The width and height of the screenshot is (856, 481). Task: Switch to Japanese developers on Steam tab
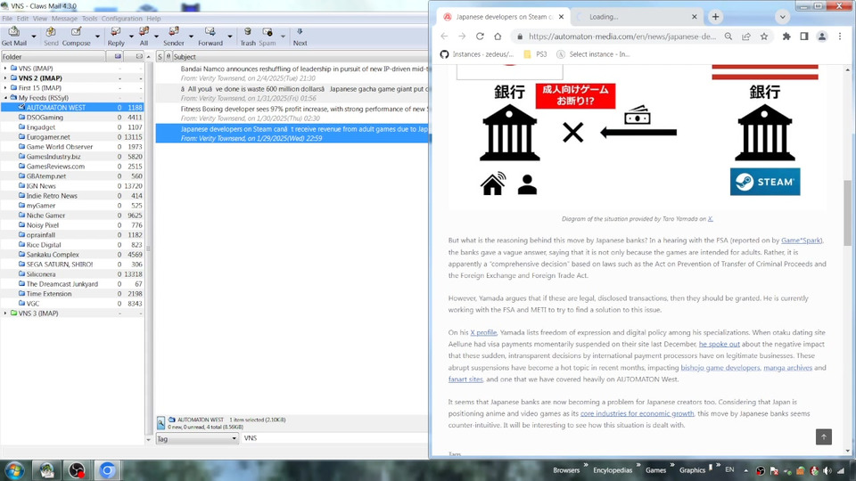click(x=503, y=17)
